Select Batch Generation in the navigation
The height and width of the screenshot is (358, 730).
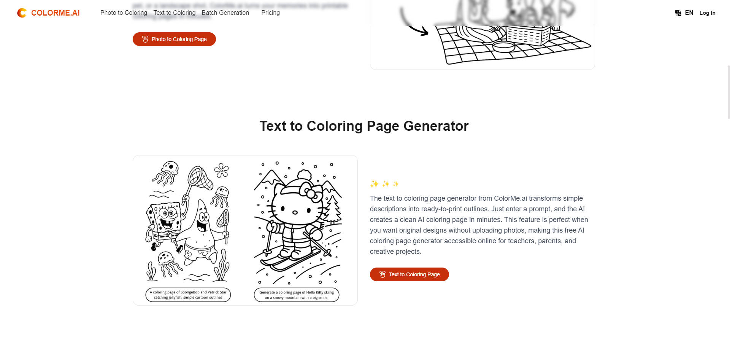coord(225,13)
